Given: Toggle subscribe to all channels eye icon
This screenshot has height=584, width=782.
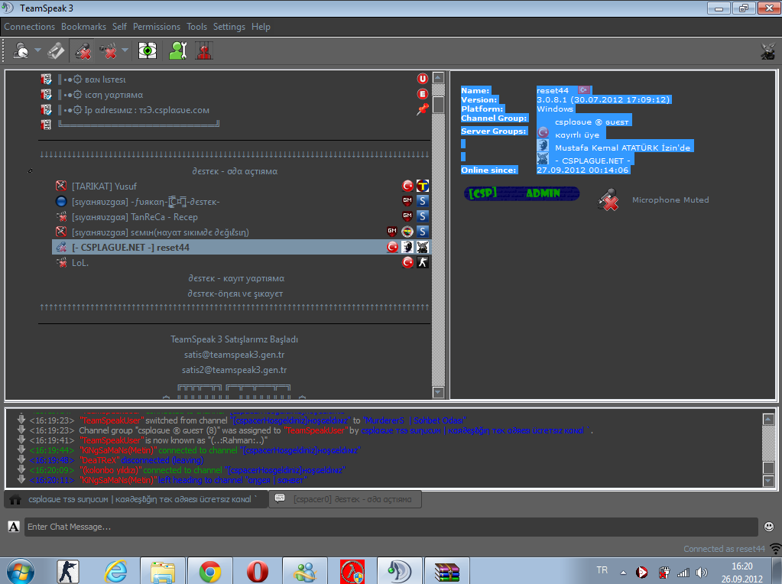Looking at the screenshot, I should coord(148,51).
